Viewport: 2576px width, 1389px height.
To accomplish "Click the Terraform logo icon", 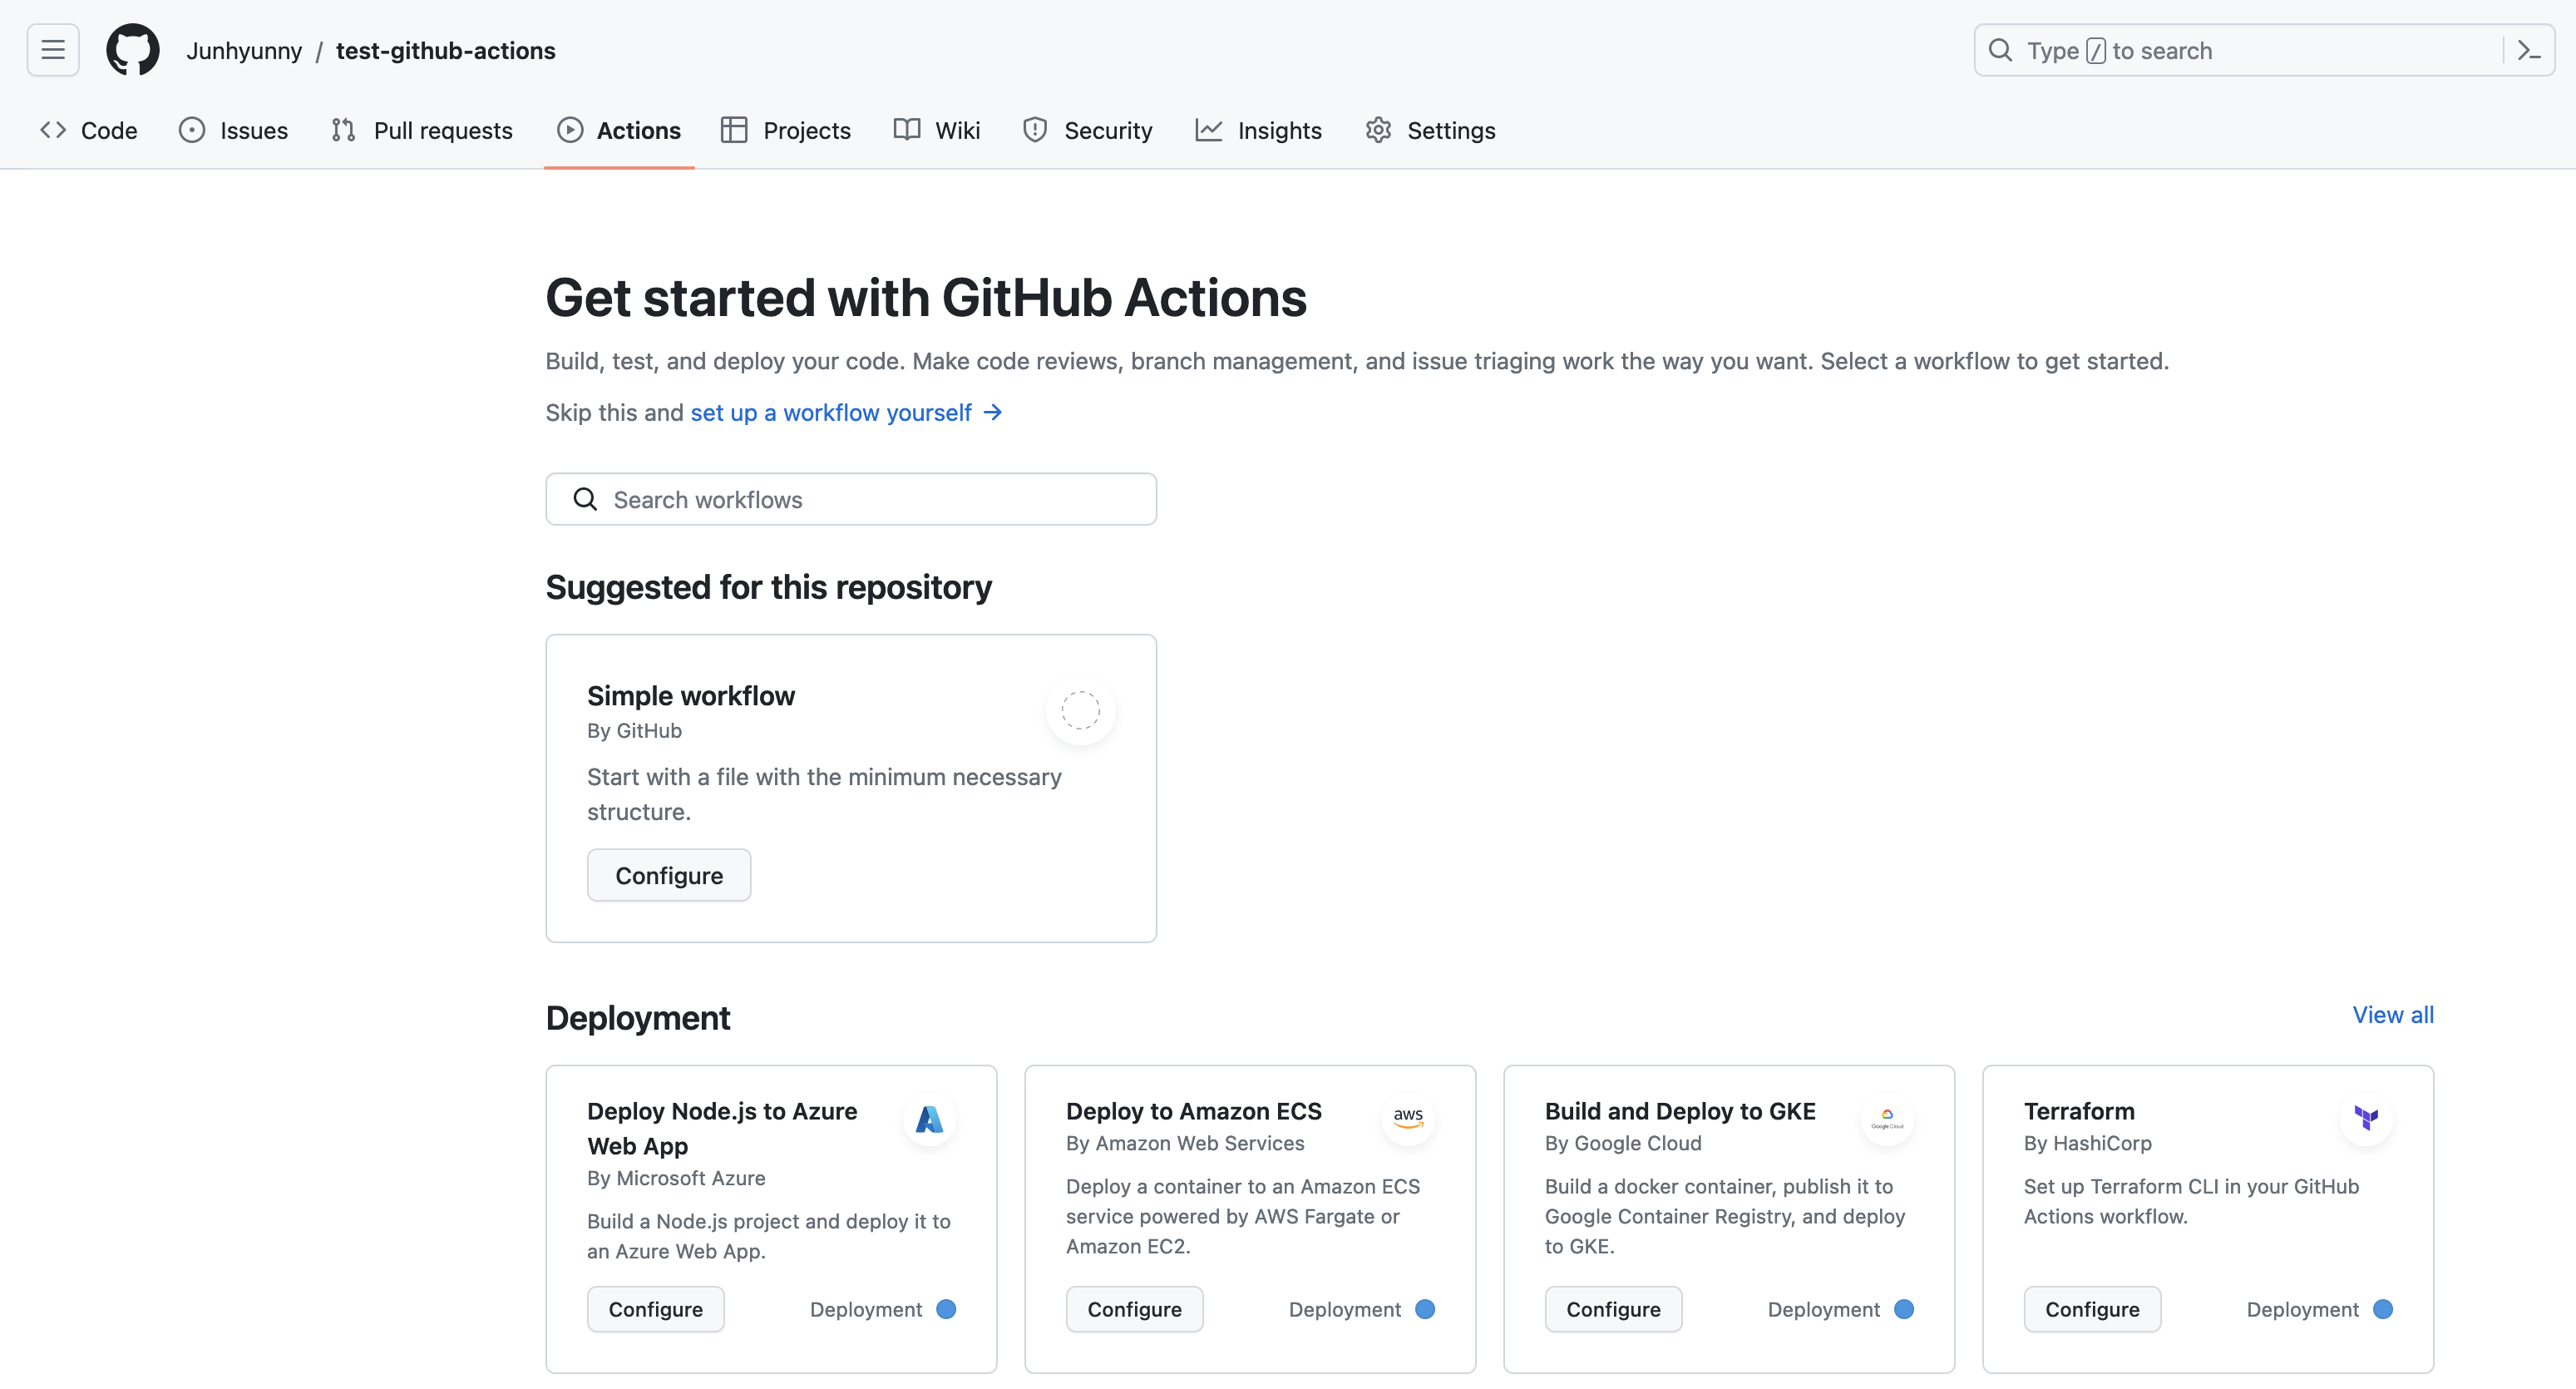I will [2366, 1118].
